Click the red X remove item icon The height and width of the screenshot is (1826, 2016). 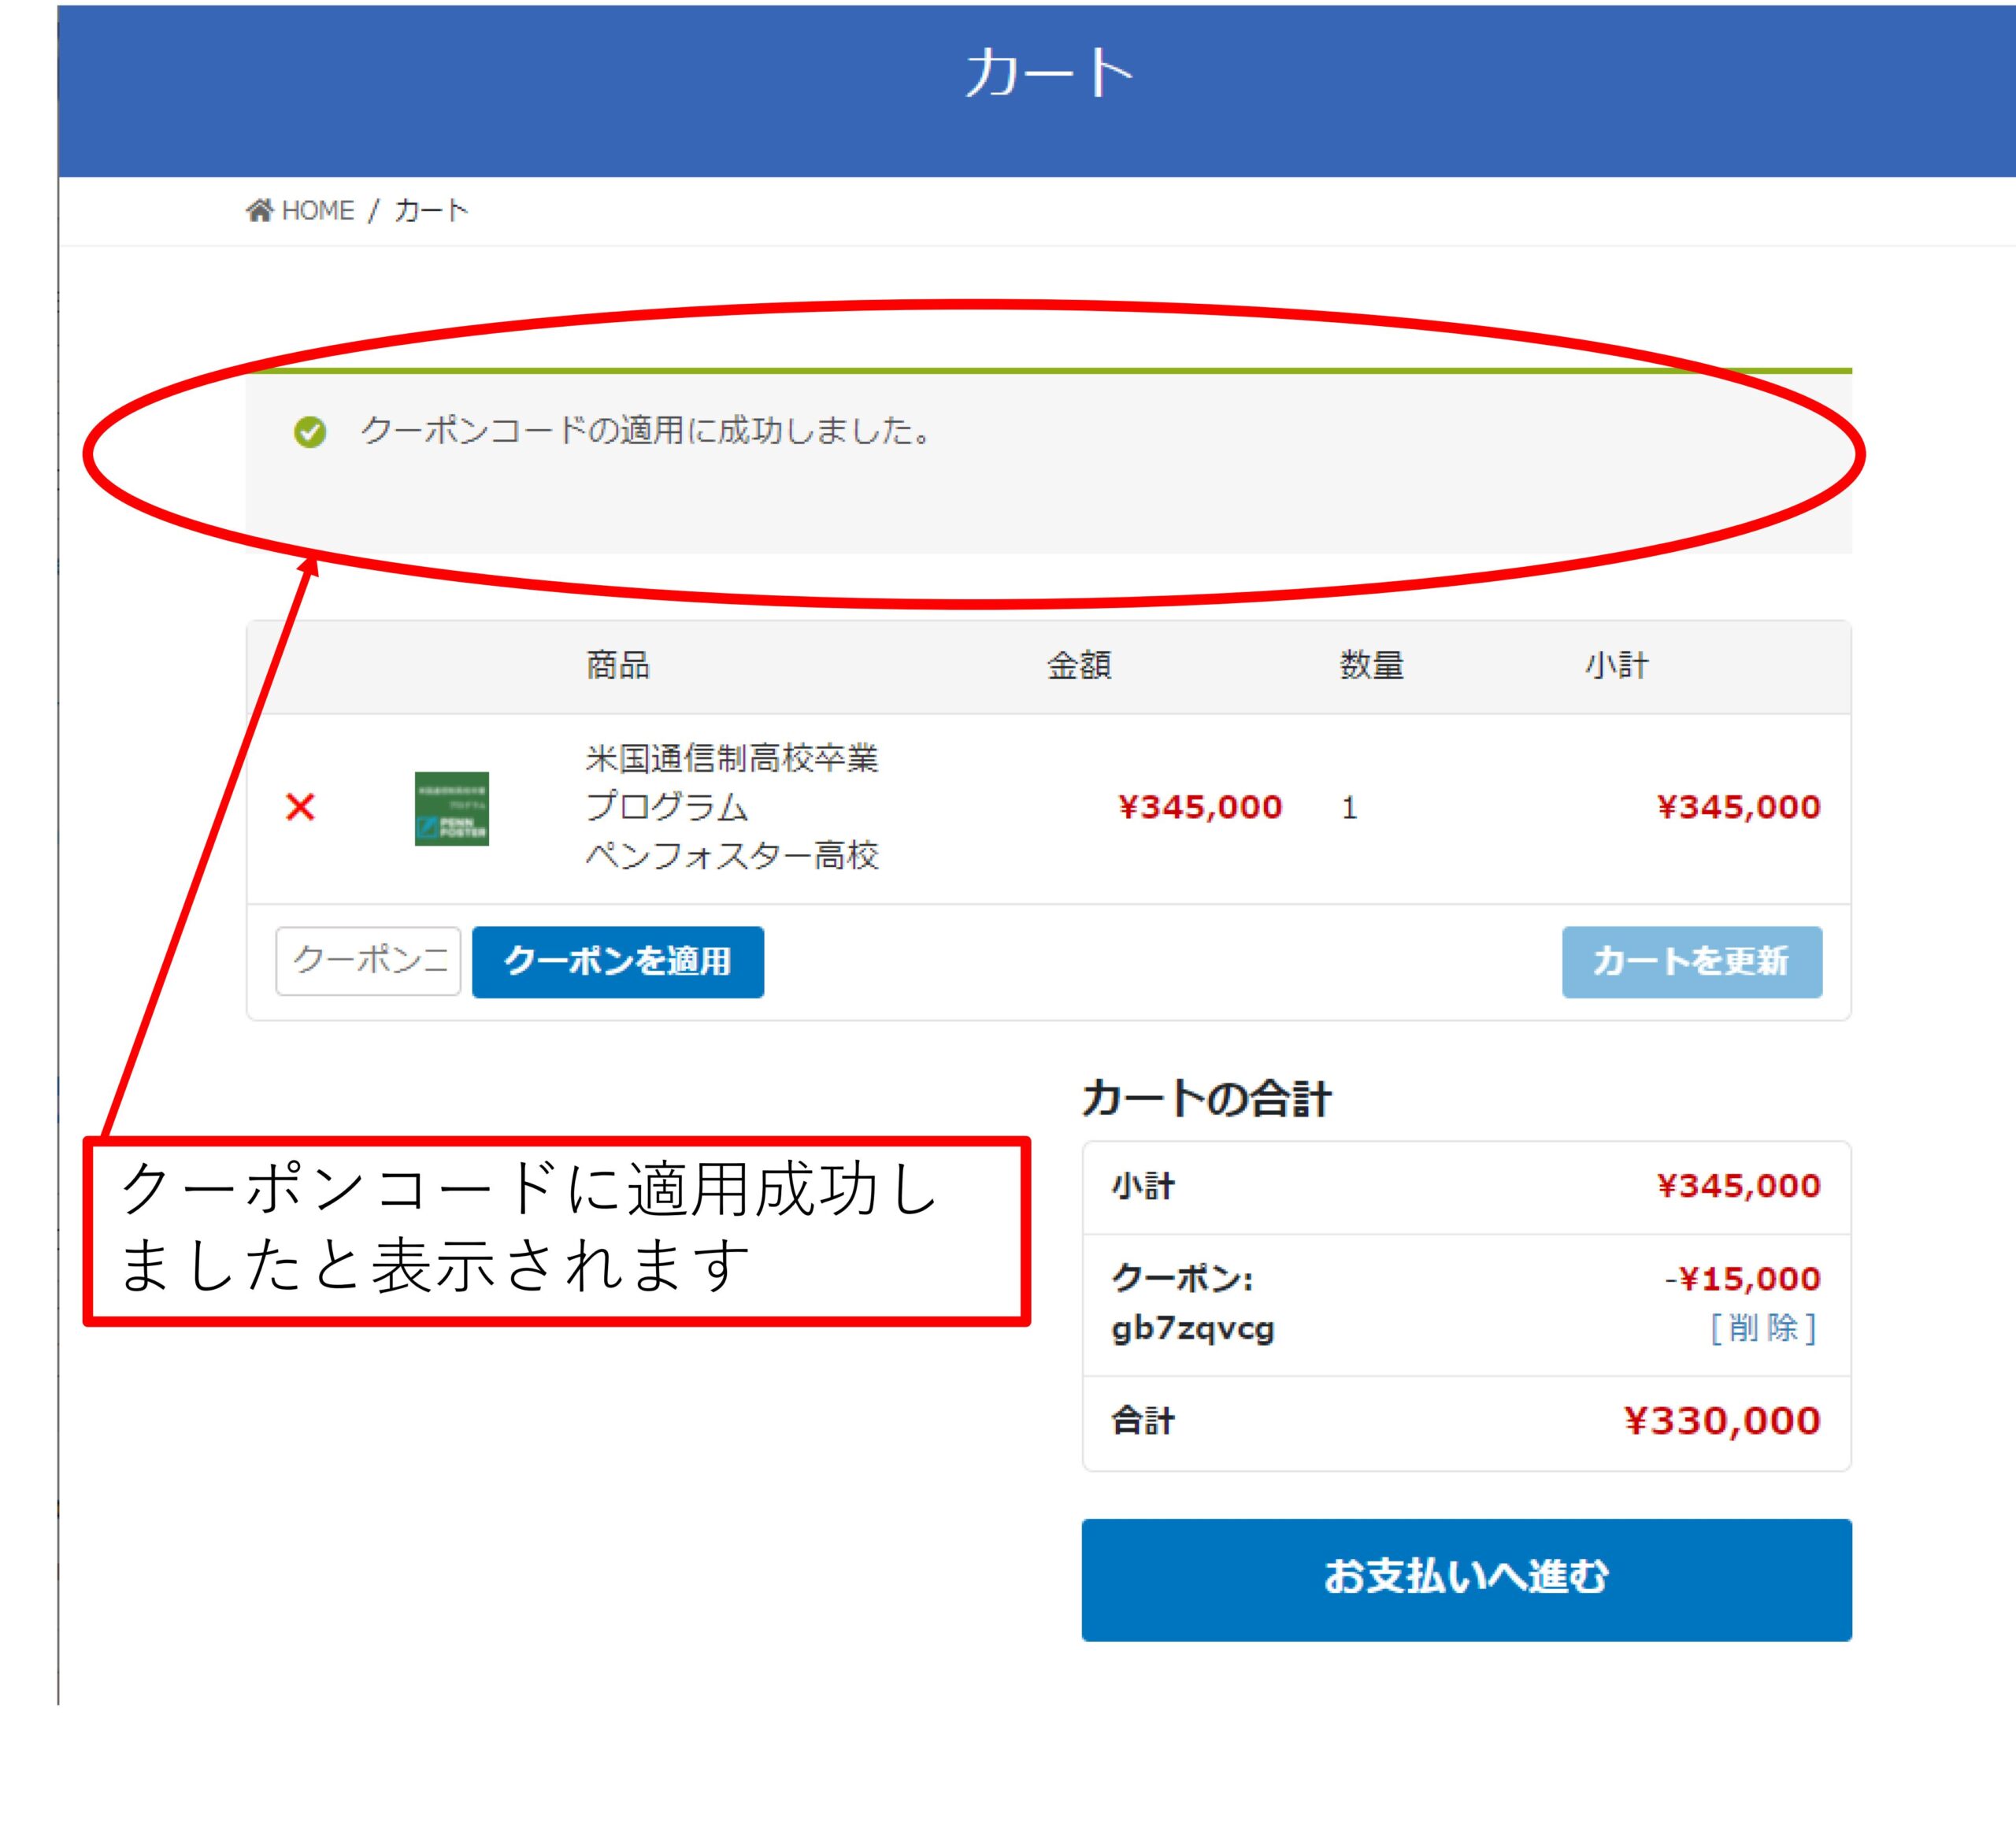point(300,807)
